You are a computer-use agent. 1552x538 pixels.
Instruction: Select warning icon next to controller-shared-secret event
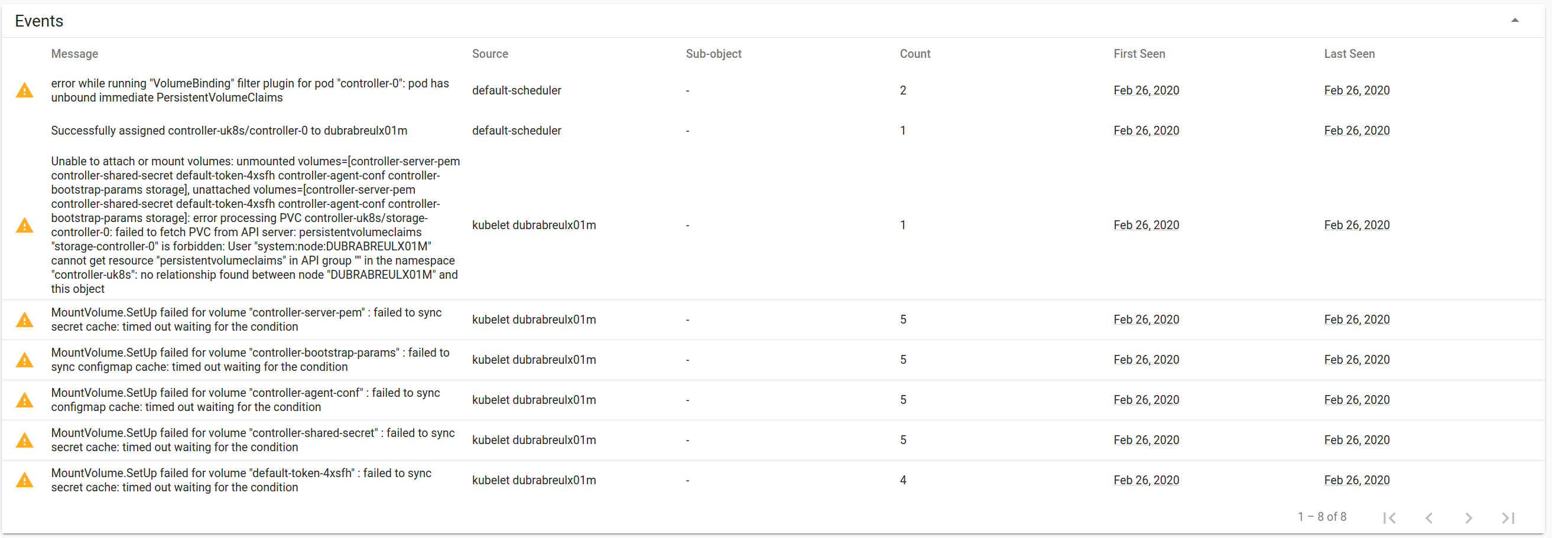[x=24, y=440]
